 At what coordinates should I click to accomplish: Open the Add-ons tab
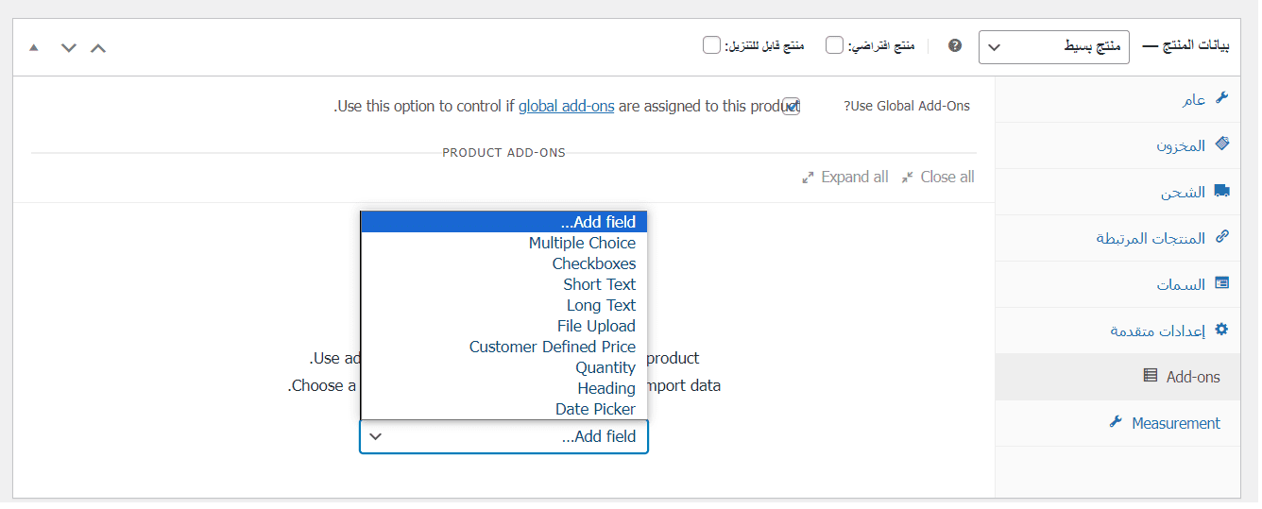point(1192,376)
